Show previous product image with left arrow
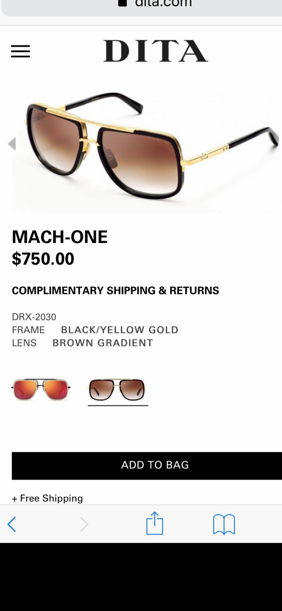Viewport: 282px width, 611px height. pyautogui.click(x=12, y=144)
